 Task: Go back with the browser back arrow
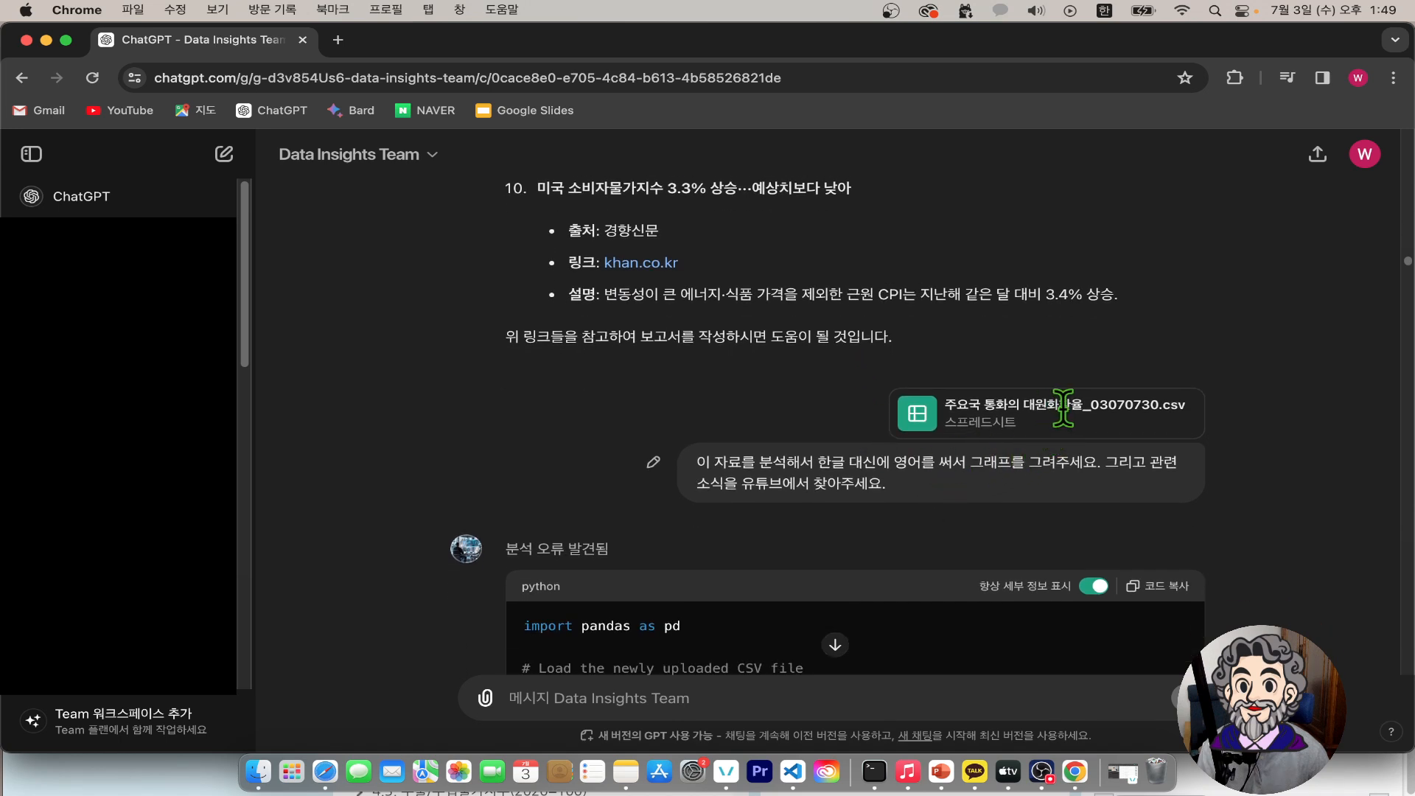[22, 77]
